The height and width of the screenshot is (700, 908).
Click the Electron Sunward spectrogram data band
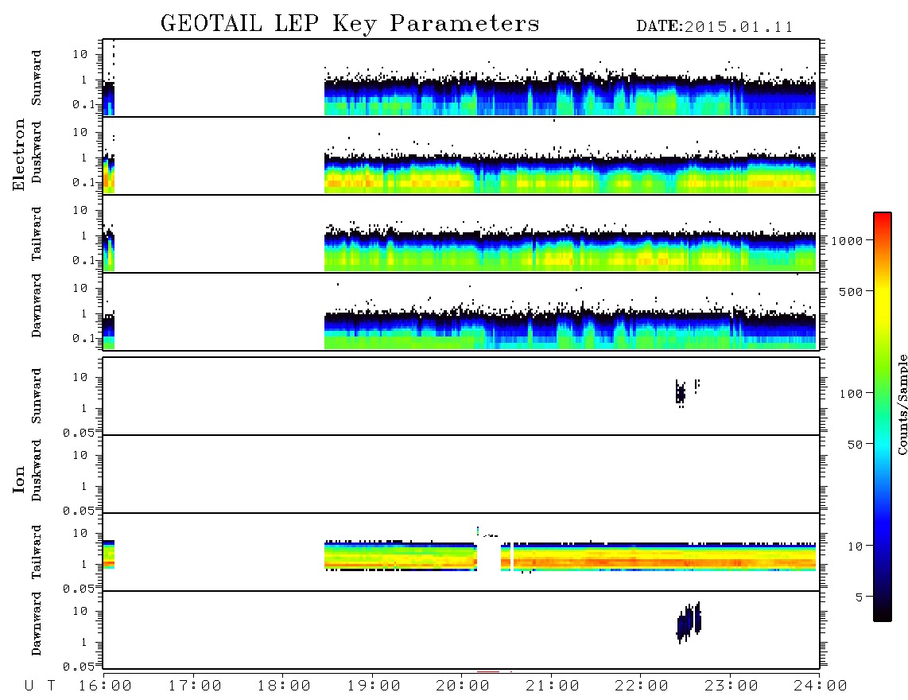coord(570,93)
